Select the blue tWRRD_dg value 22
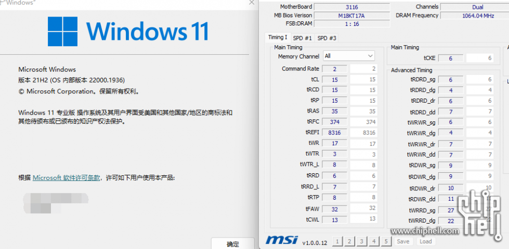Screen dimensions: 509x249 click(x=451, y=221)
